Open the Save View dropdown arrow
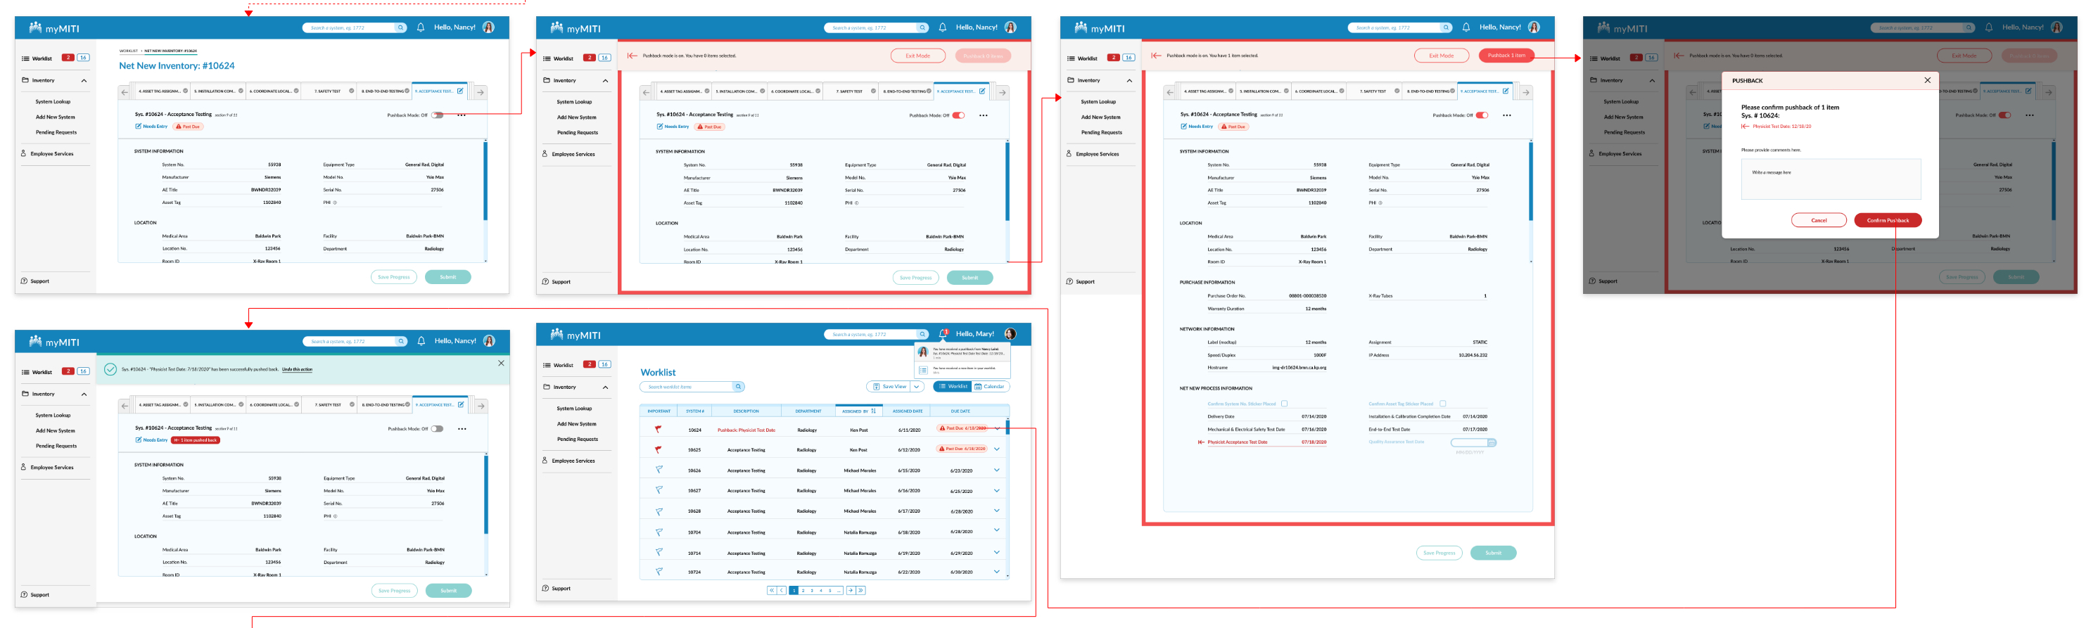The image size is (2091, 628). point(917,386)
